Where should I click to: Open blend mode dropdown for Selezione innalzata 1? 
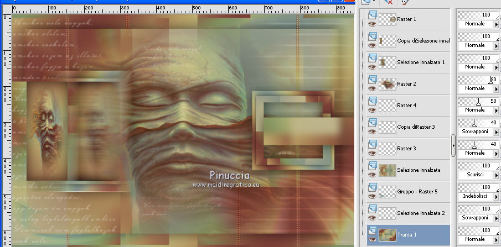(x=496, y=67)
